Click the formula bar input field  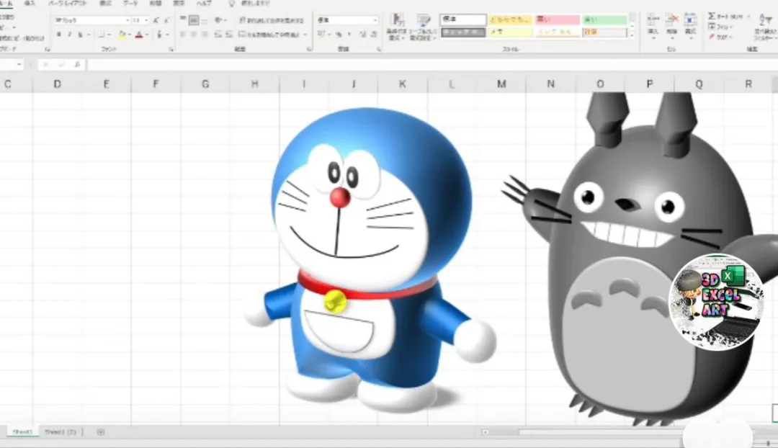tap(432, 65)
